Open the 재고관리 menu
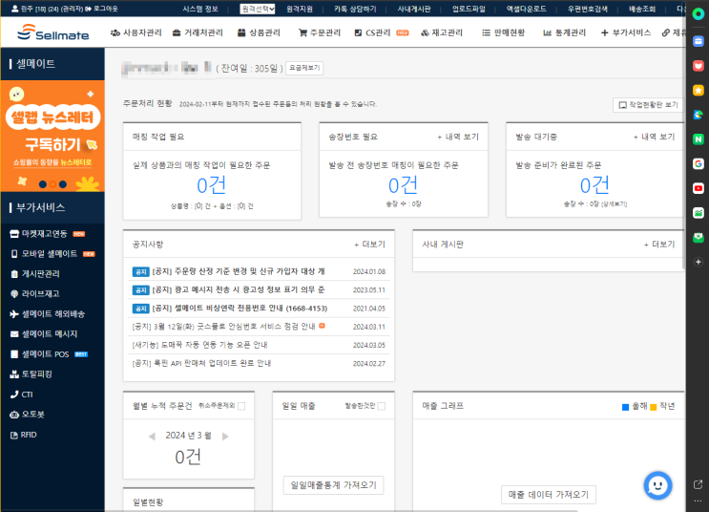 [x=442, y=32]
